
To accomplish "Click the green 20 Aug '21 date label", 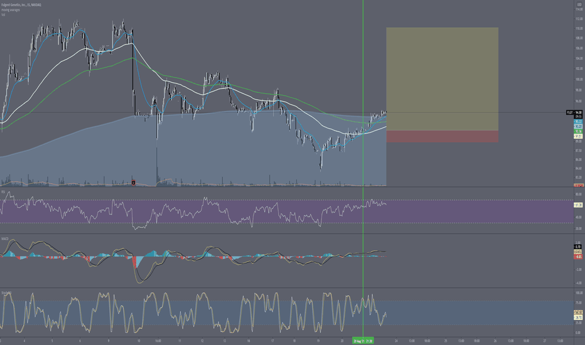I will 363,341.
